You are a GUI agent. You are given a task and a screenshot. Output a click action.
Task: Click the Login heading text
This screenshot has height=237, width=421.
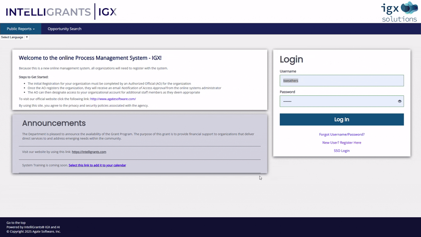click(292, 59)
